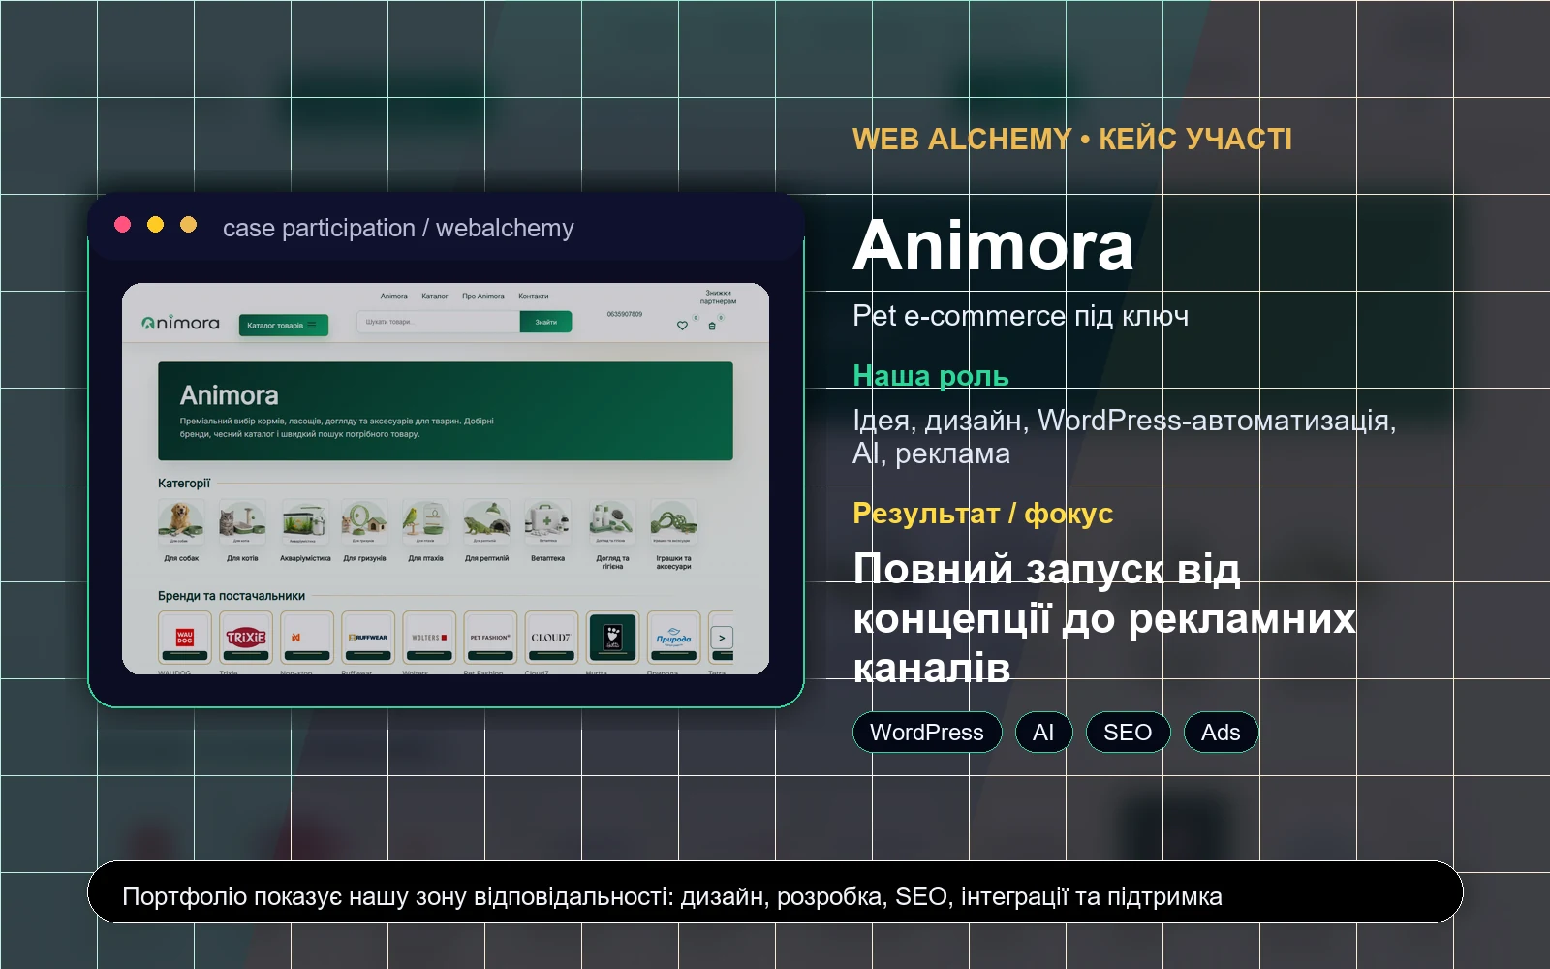
Task: Open the Для котів category thumbnail
Action: click(x=242, y=522)
